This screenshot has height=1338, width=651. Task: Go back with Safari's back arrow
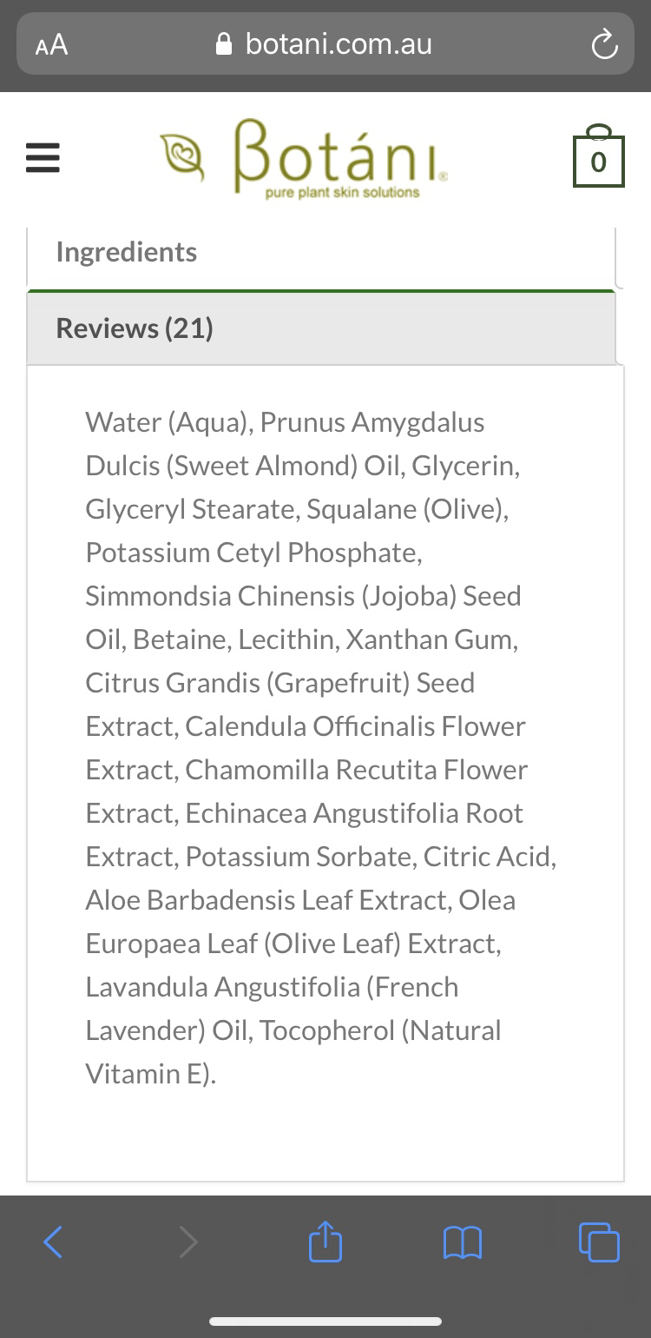53,1242
